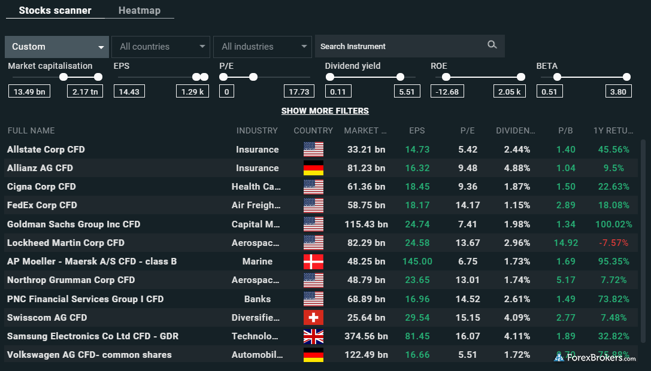Sort by the EPS column header

tap(417, 130)
